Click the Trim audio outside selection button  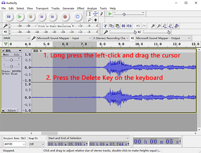coord(123,26)
